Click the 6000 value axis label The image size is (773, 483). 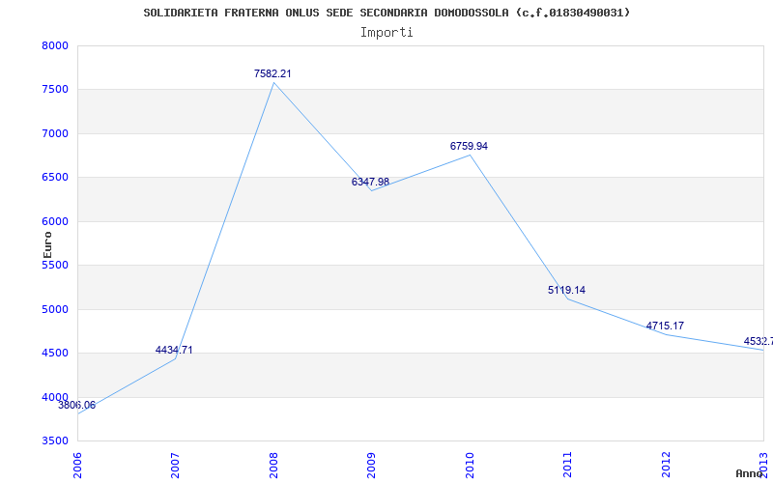pos(55,222)
